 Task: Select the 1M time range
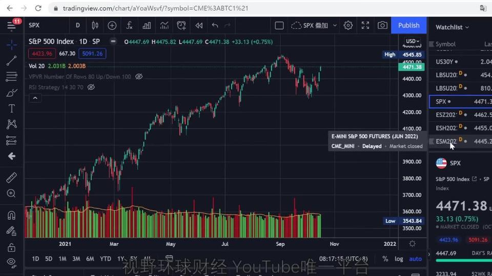click(x=63, y=259)
